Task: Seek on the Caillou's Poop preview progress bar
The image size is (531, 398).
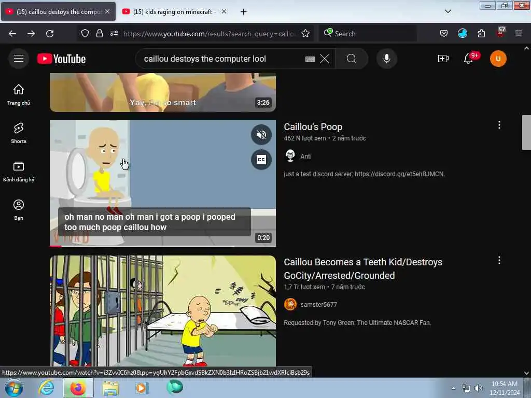Action: point(162,246)
